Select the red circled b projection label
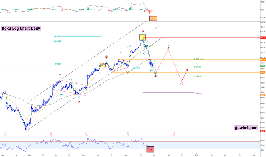This screenshot has width=266, height=157. pyautogui.click(x=168, y=47)
